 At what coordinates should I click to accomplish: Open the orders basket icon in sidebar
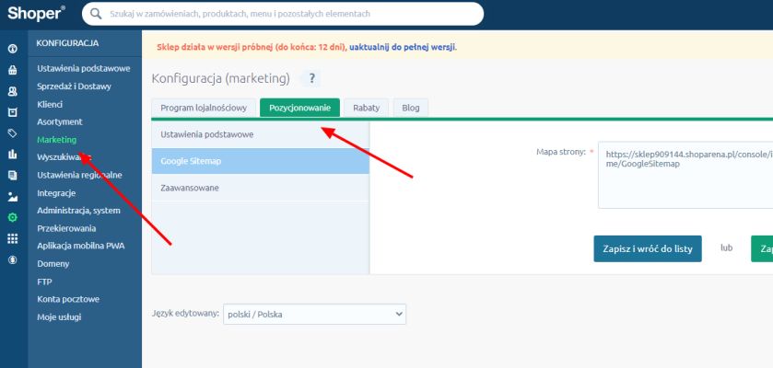click(x=13, y=69)
